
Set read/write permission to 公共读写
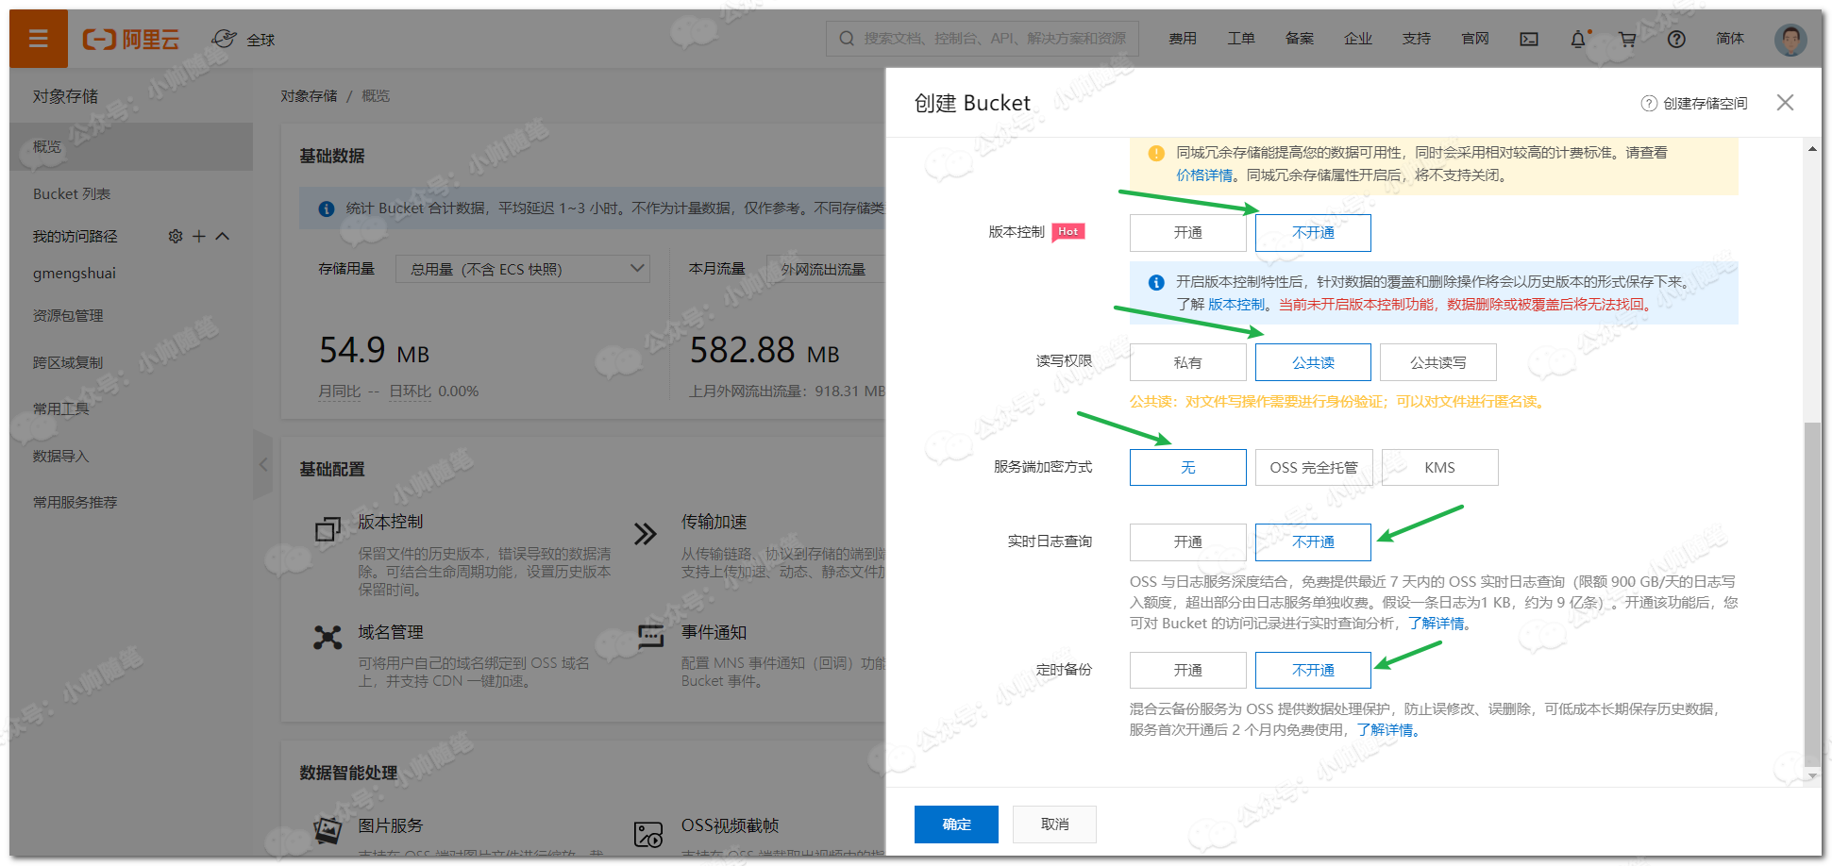pyautogui.click(x=1438, y=362)
